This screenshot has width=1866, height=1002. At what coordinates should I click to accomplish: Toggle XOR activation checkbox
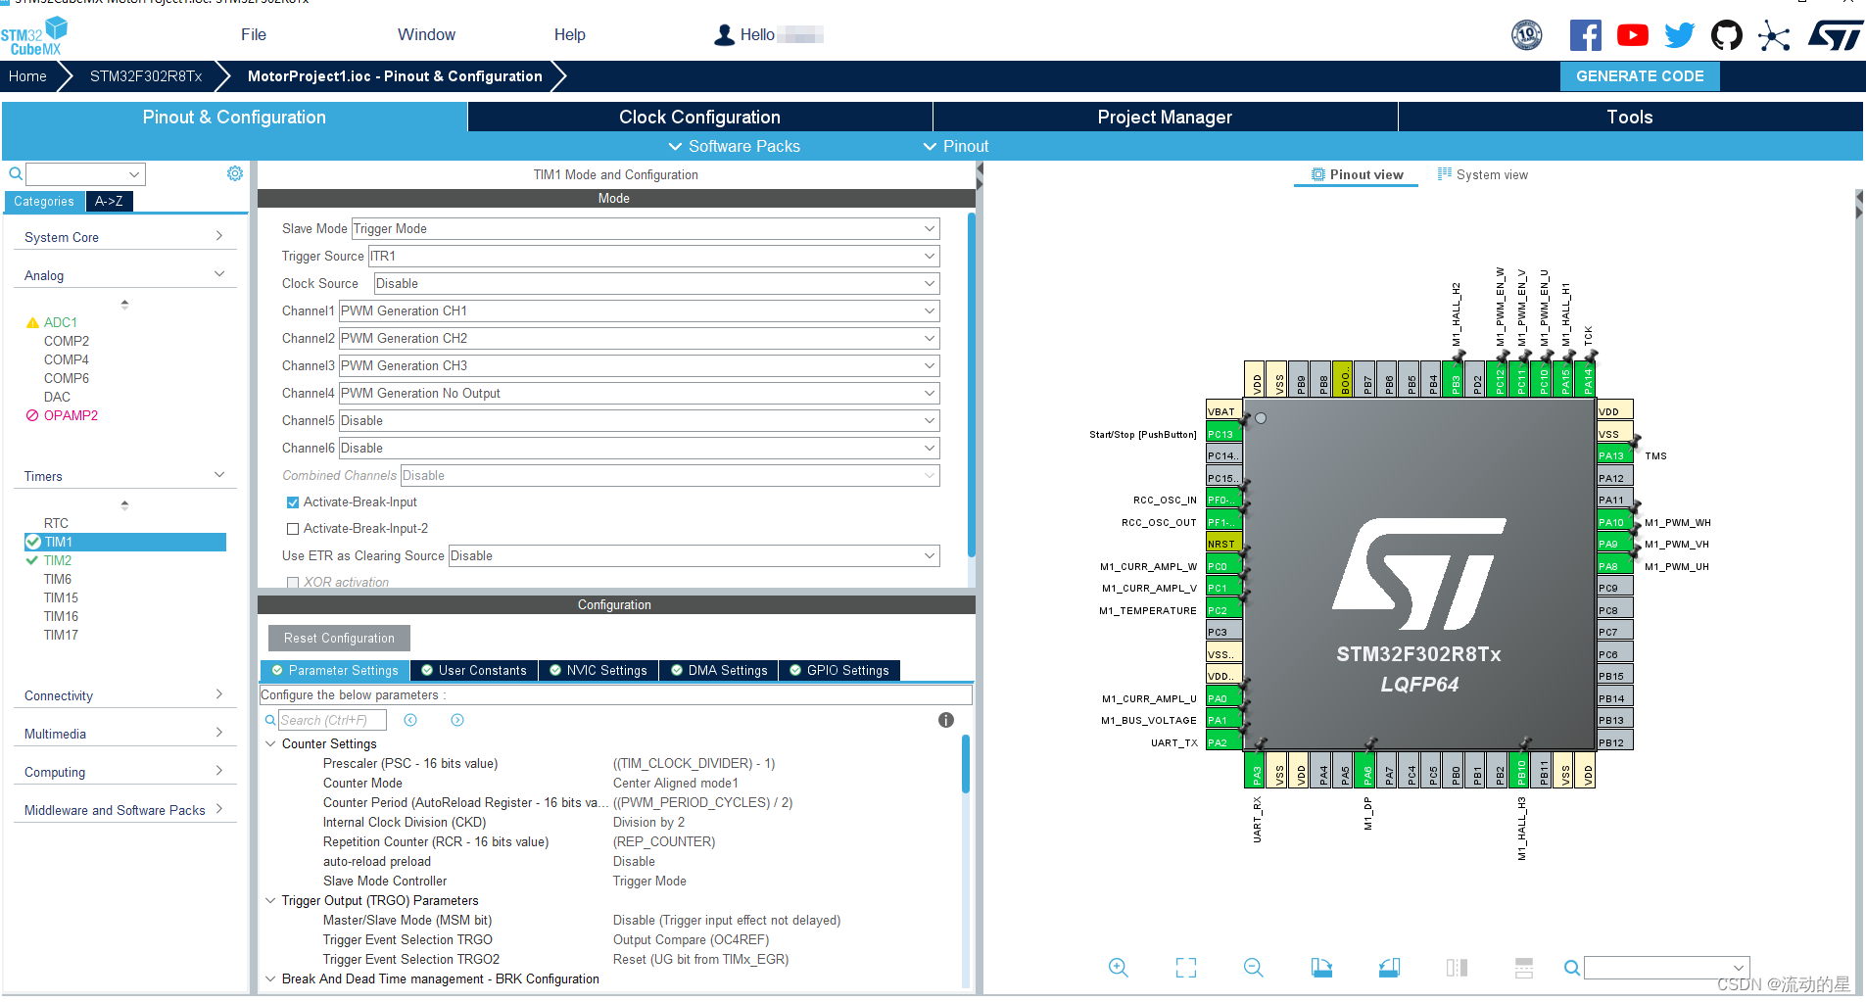293,582
